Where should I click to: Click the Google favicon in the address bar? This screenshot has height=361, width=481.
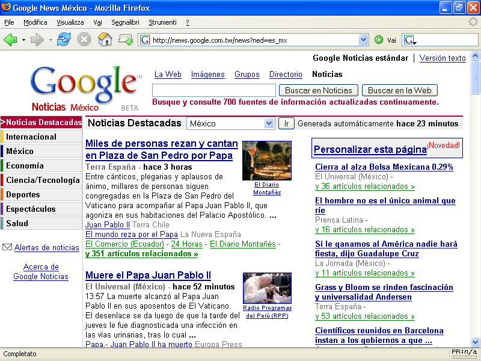pos(145,40)
